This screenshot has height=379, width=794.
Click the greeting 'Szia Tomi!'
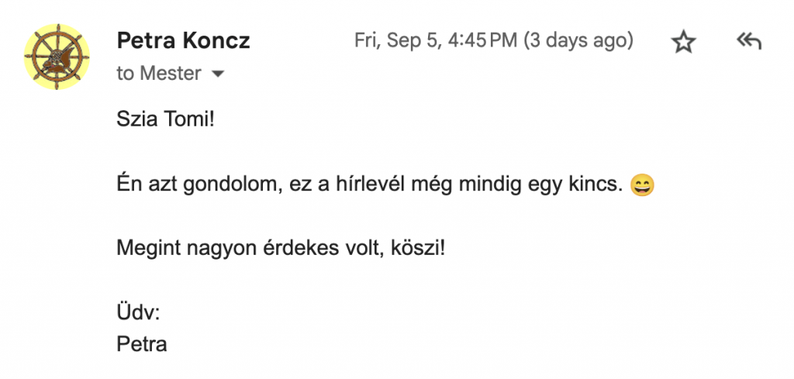click(x=164, y=120)
